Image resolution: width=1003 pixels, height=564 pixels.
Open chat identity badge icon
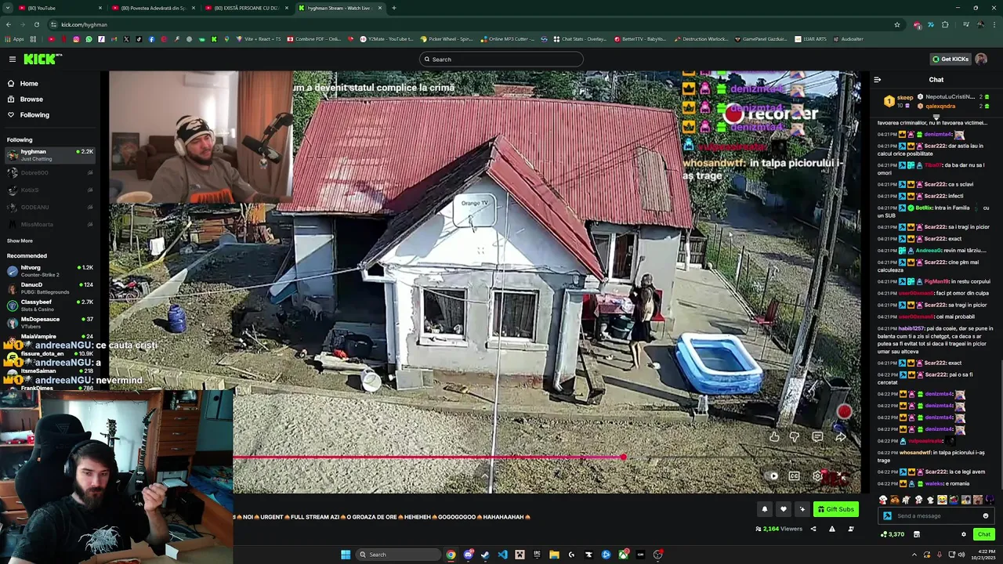pos(887,515)
